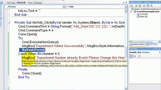Collapse the ScottWindowsApplication project node

pos(131,12)
